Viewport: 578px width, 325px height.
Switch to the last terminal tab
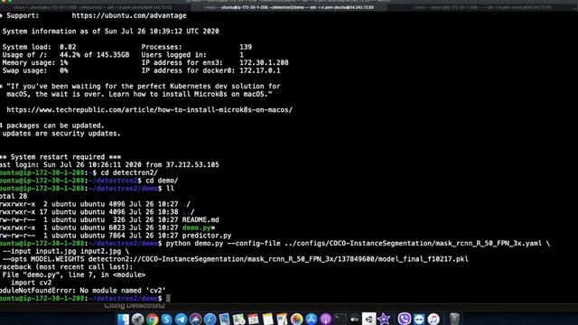pyautogui.click(x=482, y=7)
